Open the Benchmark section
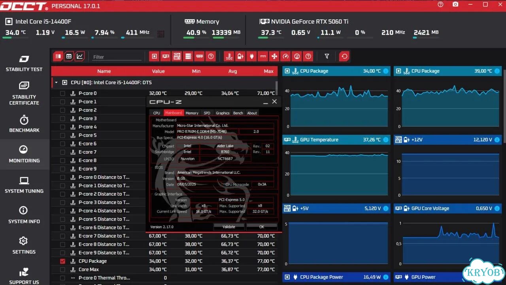The image size is (506, 285). click(x=24, y=124)
